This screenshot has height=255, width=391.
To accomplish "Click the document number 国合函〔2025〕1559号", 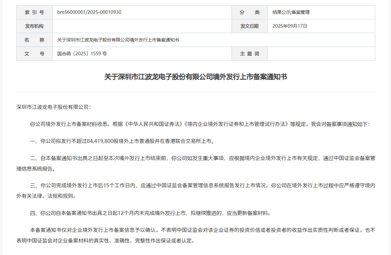I will [82, 54].
